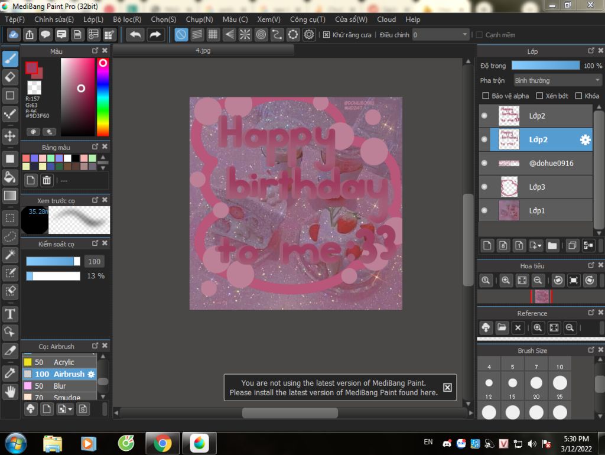605x455 pixels.
Task: Open the Tệp(F) menu
Action: coord(15,19)
